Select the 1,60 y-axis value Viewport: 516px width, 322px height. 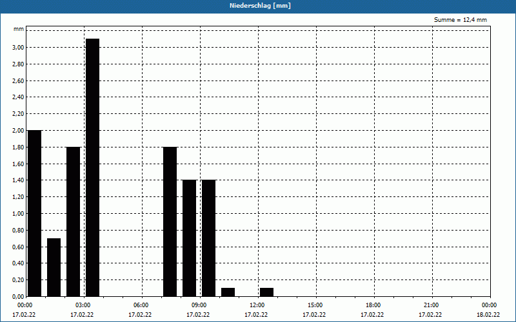click(18, 164)
